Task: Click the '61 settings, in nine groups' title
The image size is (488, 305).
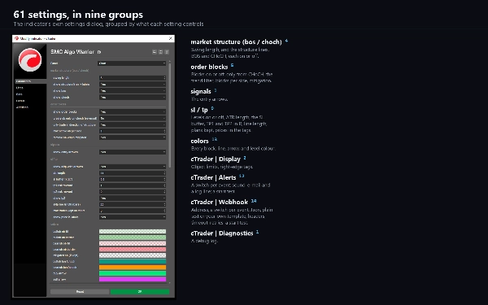Action: (x=78, y=15)
